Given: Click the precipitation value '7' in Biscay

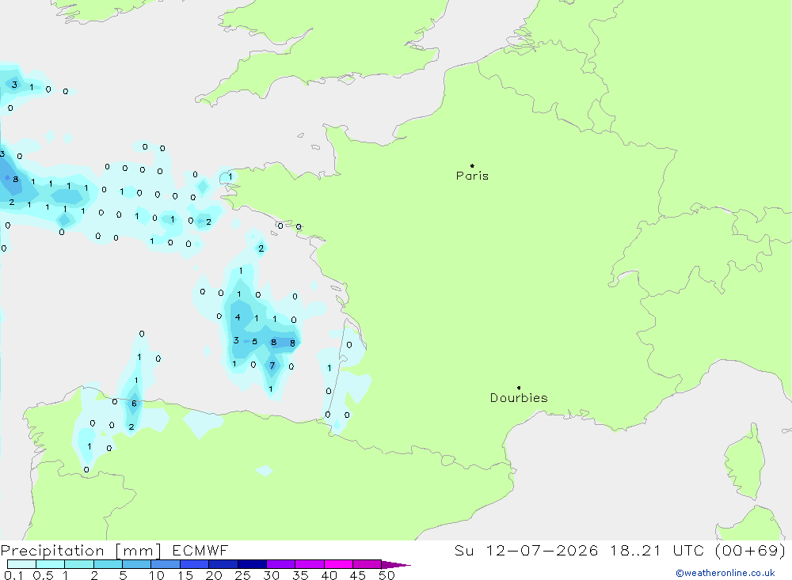Looking at the screenshot, I should click(272, 366).
